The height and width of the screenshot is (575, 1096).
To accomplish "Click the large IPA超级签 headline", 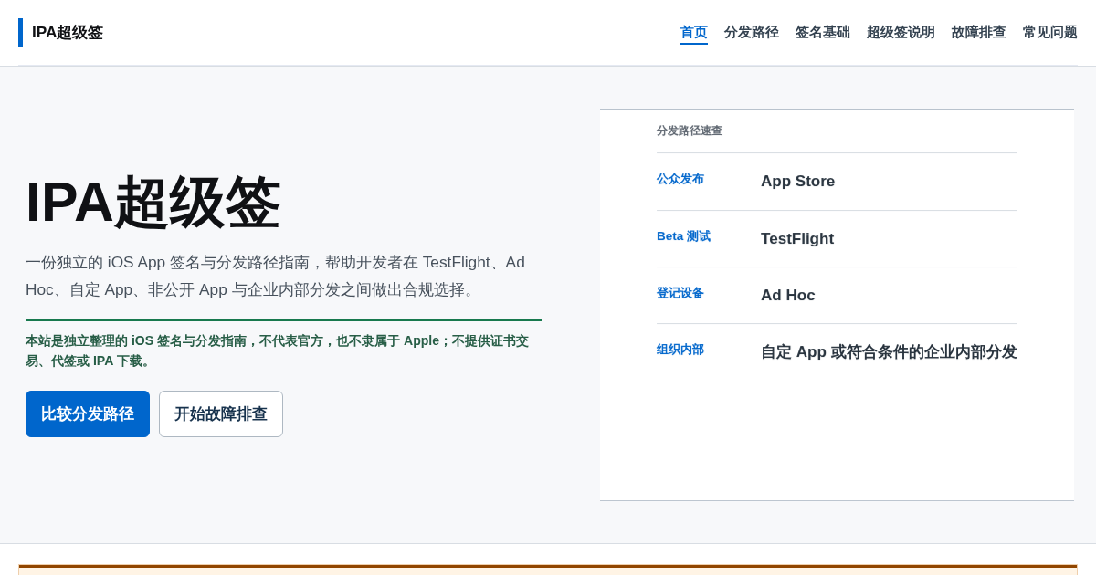I will pyautogui.click(x=153, y=203).
